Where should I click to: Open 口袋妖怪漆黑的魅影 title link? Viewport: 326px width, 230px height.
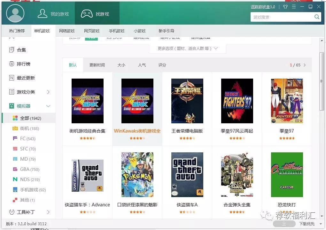(x=137, y=205)
